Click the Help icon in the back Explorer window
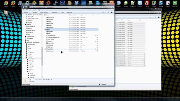This screenshot has width=180, height=101. (159, 17)
